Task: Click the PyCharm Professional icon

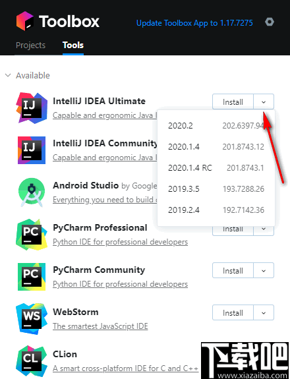Action: 32,235
